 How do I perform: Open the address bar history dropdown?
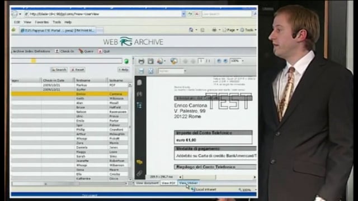point(183,14)
